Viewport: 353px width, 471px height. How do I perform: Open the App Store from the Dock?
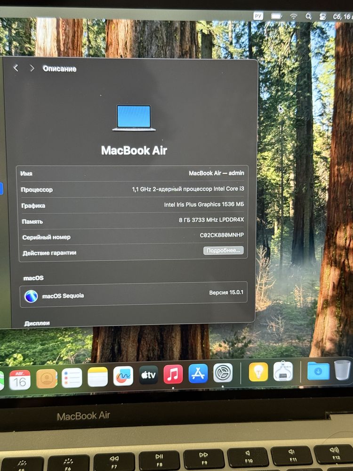point(198,374)
